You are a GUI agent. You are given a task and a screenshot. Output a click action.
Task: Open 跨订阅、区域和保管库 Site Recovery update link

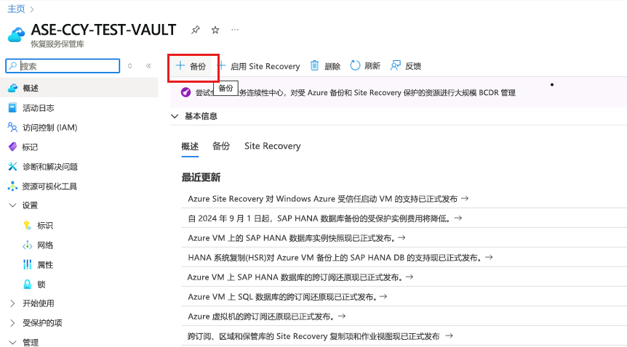tap(320, 336)
